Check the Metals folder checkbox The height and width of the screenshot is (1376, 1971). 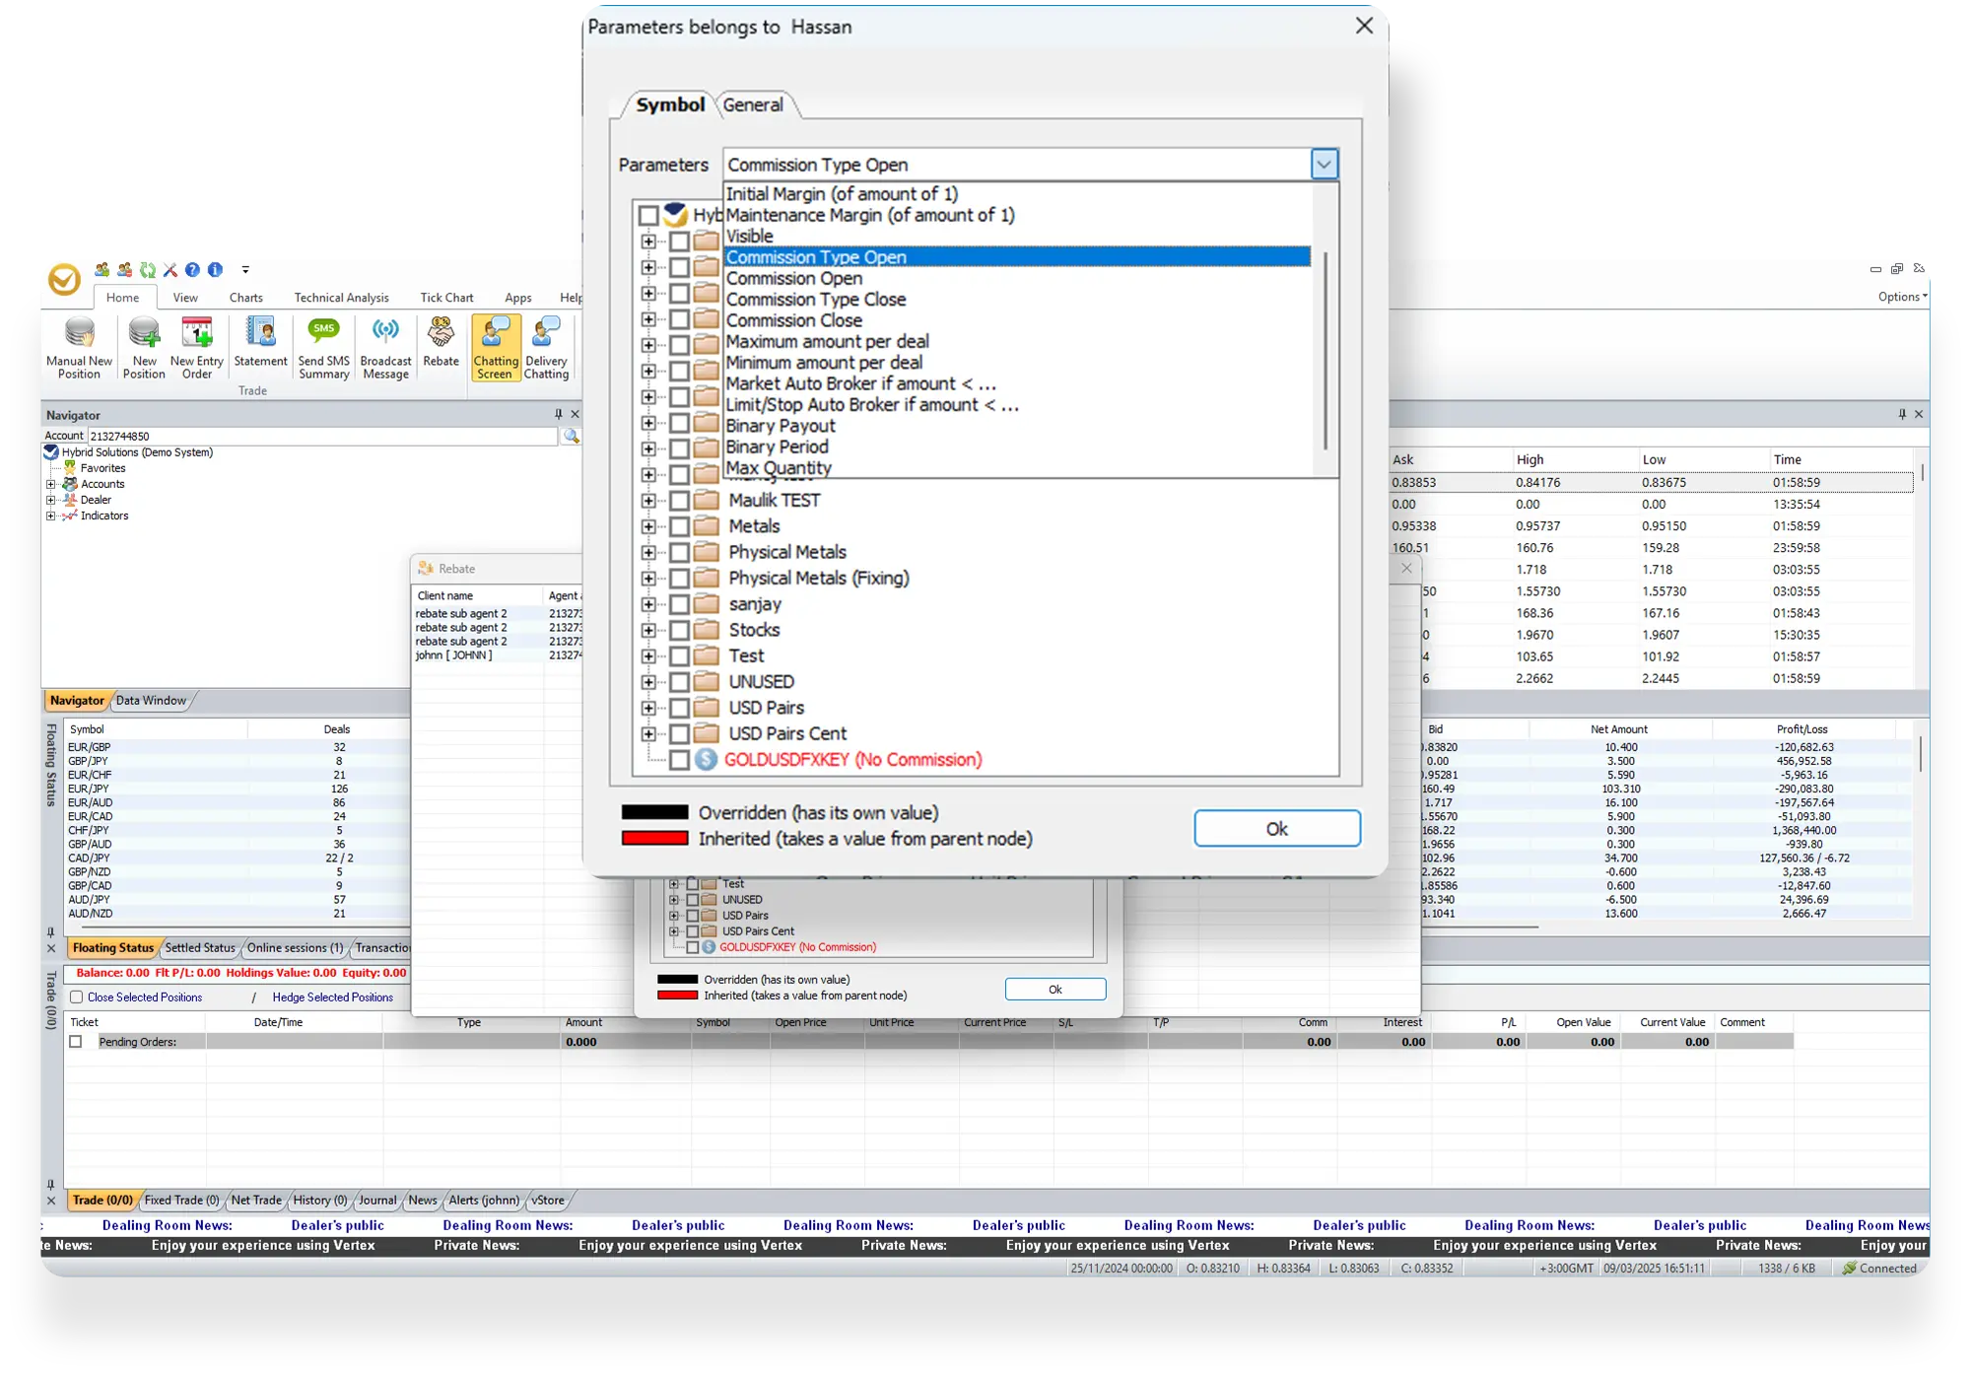point(680,527)
